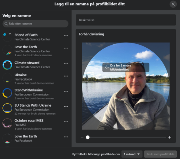Expand options for first Love the Earth frame
This screenshot has height=159, width=180.
tap(66, 48)
